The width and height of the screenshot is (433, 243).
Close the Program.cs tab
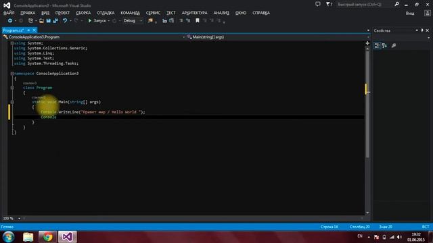pos(35,30)
